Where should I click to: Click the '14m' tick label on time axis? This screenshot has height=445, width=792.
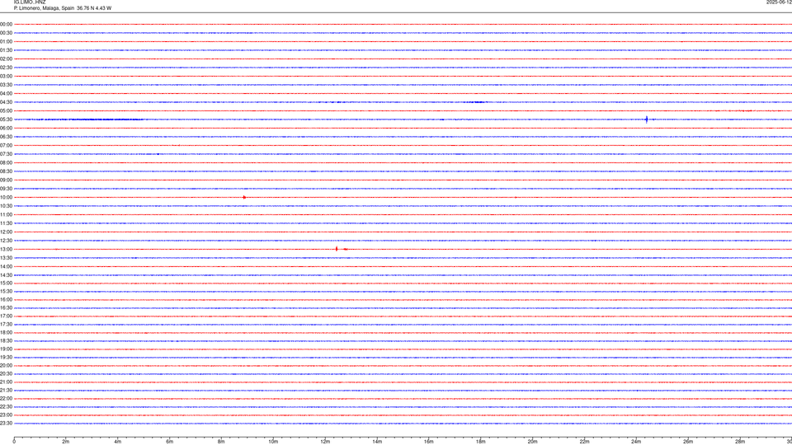pos(377,442)
